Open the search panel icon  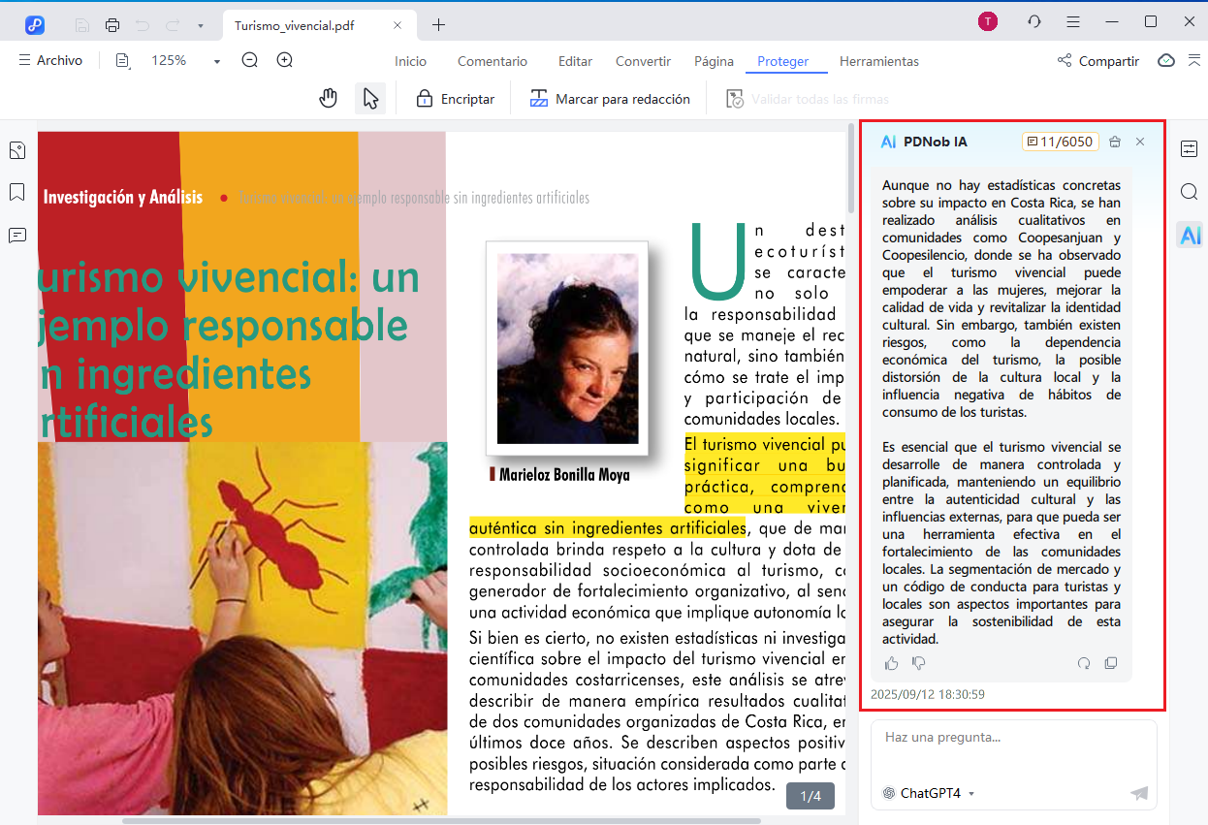1190,192
